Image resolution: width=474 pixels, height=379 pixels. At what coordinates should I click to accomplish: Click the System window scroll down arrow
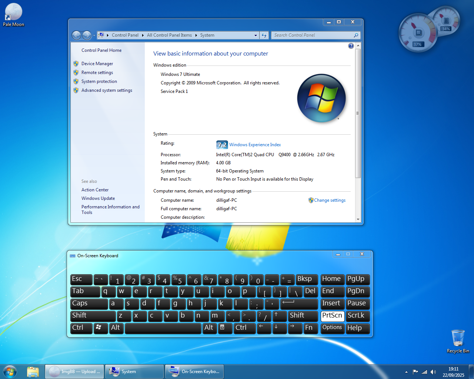tap(358, 219)
